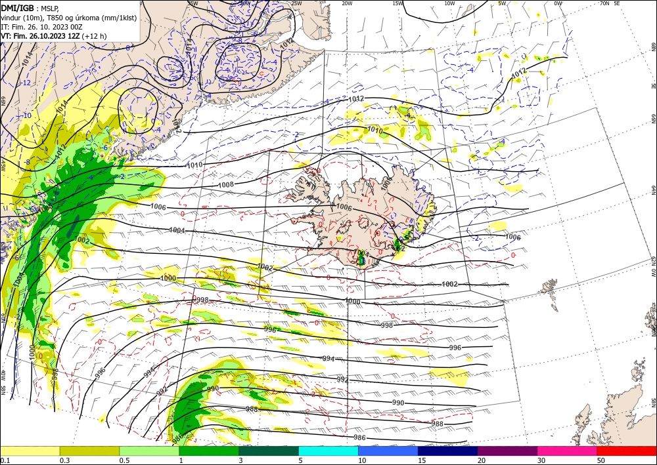Viewport: 657px width, 465px height.
Task: Click the legend value "50"
Action: pyautogui.click(x=601, y=460)
